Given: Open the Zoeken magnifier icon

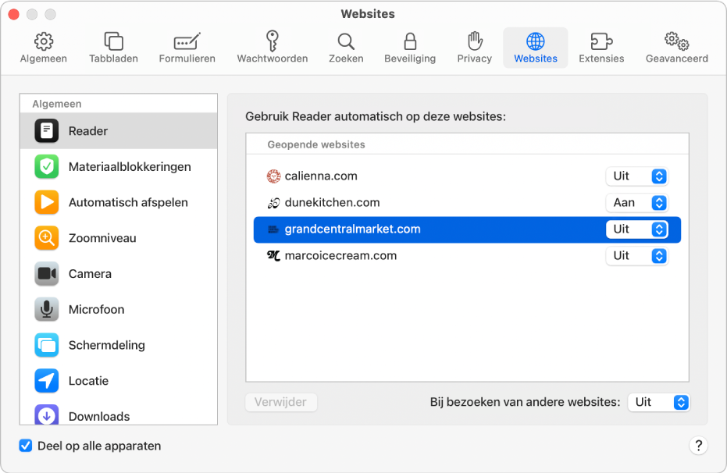Looking at the screenshot, I should tap(346, 41).
